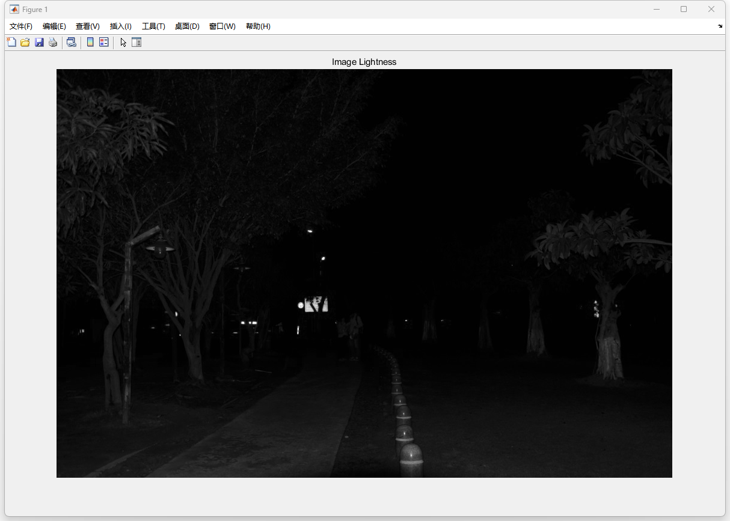Expand the 插入(I) menu
730x521 pixels.
121,26
